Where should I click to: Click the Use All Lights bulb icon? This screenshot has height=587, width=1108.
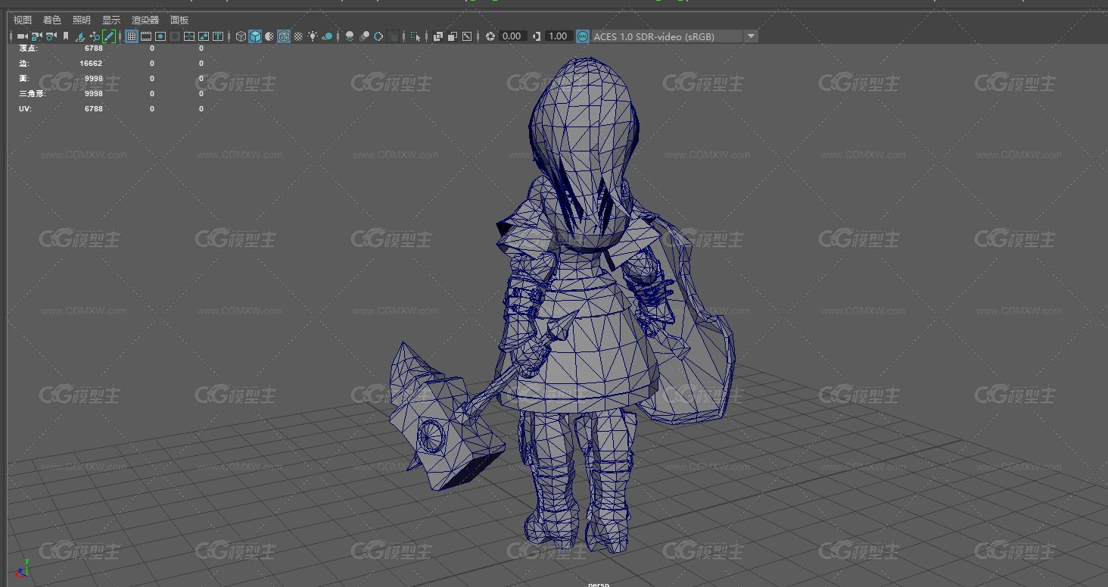tap(313, 36)
